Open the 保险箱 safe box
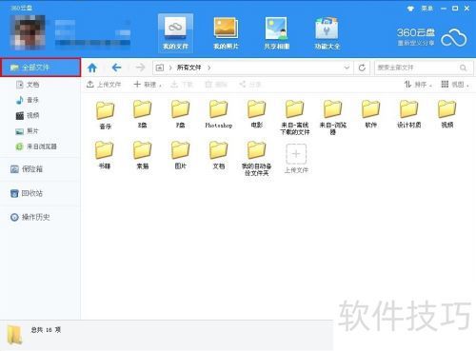This screenshot has width=476, height=351. 27,169
